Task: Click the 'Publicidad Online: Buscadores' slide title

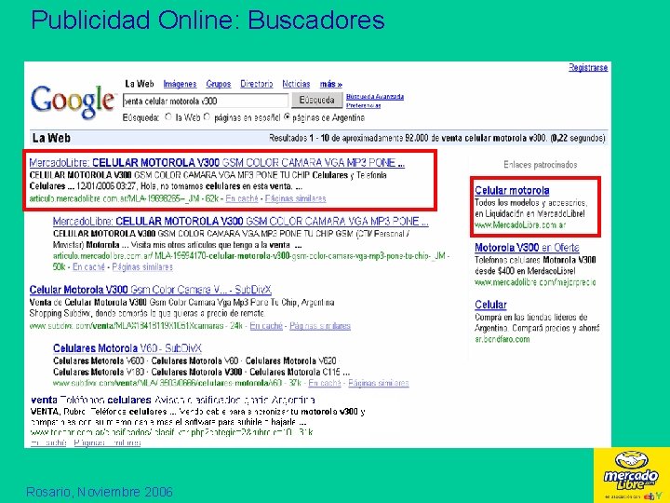Action: (x=208, y=20)
